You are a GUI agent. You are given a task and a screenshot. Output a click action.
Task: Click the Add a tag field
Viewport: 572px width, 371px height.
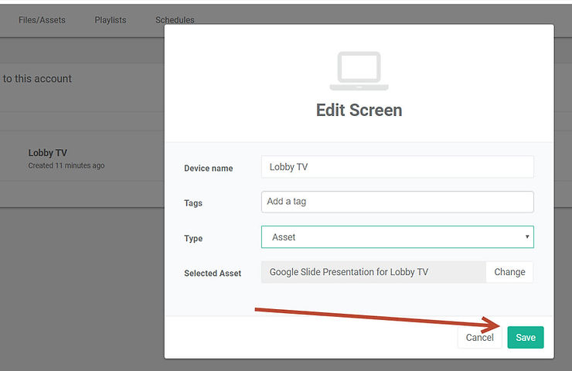(397, 202)
